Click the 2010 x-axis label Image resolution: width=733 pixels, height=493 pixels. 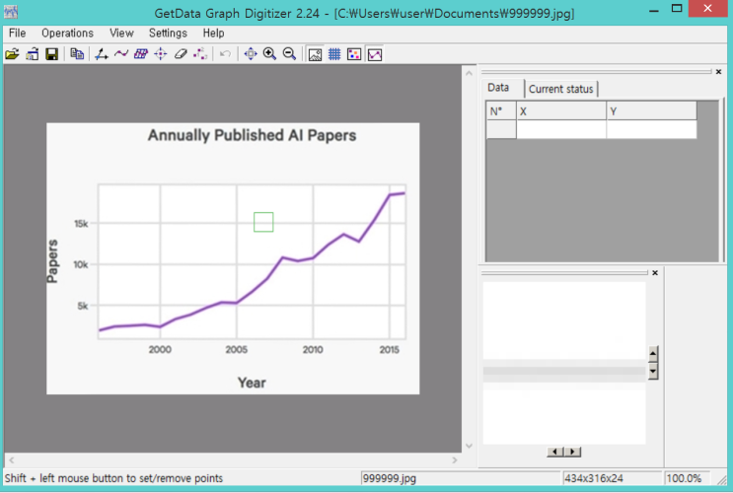click(x=313, y=350)
